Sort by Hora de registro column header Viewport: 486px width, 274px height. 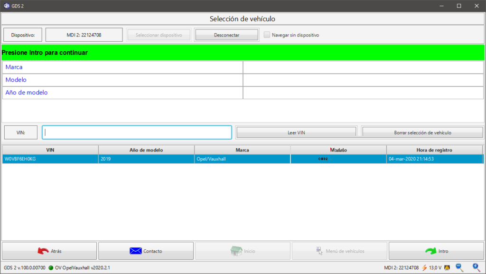434,150
